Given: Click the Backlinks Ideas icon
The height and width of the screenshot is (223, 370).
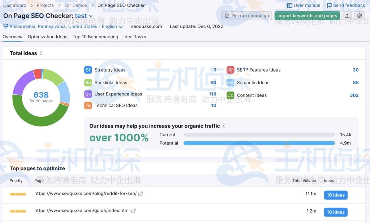Looking at the screenshot, I should click(x=88, y=82).
